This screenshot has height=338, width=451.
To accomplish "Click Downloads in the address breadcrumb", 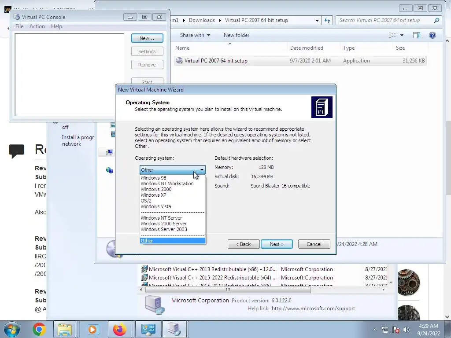I will pyautogui.click(x=202, y=20).
